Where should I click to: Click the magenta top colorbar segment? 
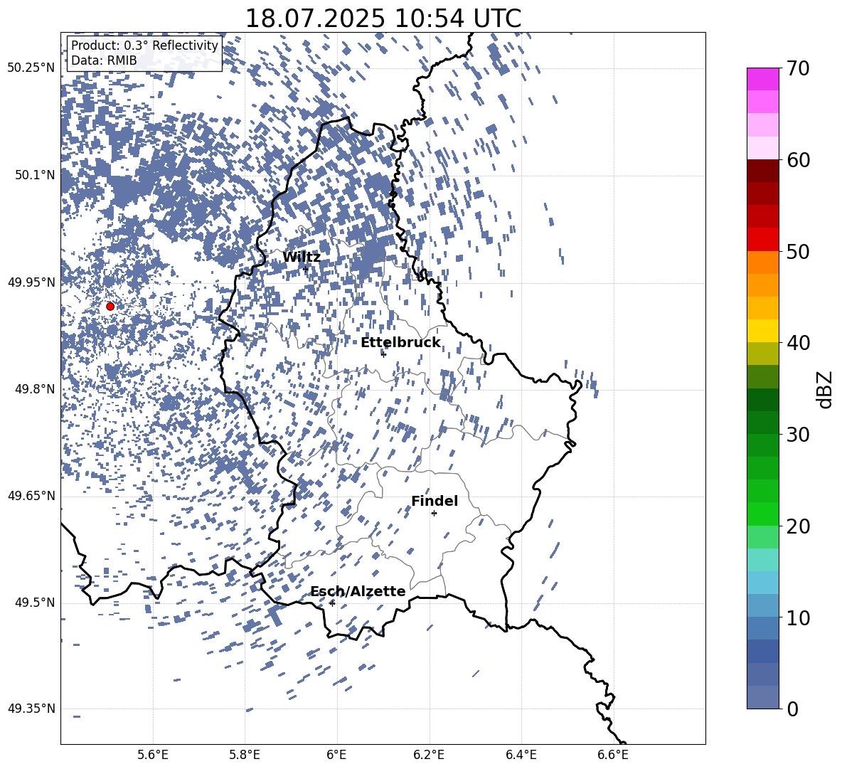coord(762,80)
